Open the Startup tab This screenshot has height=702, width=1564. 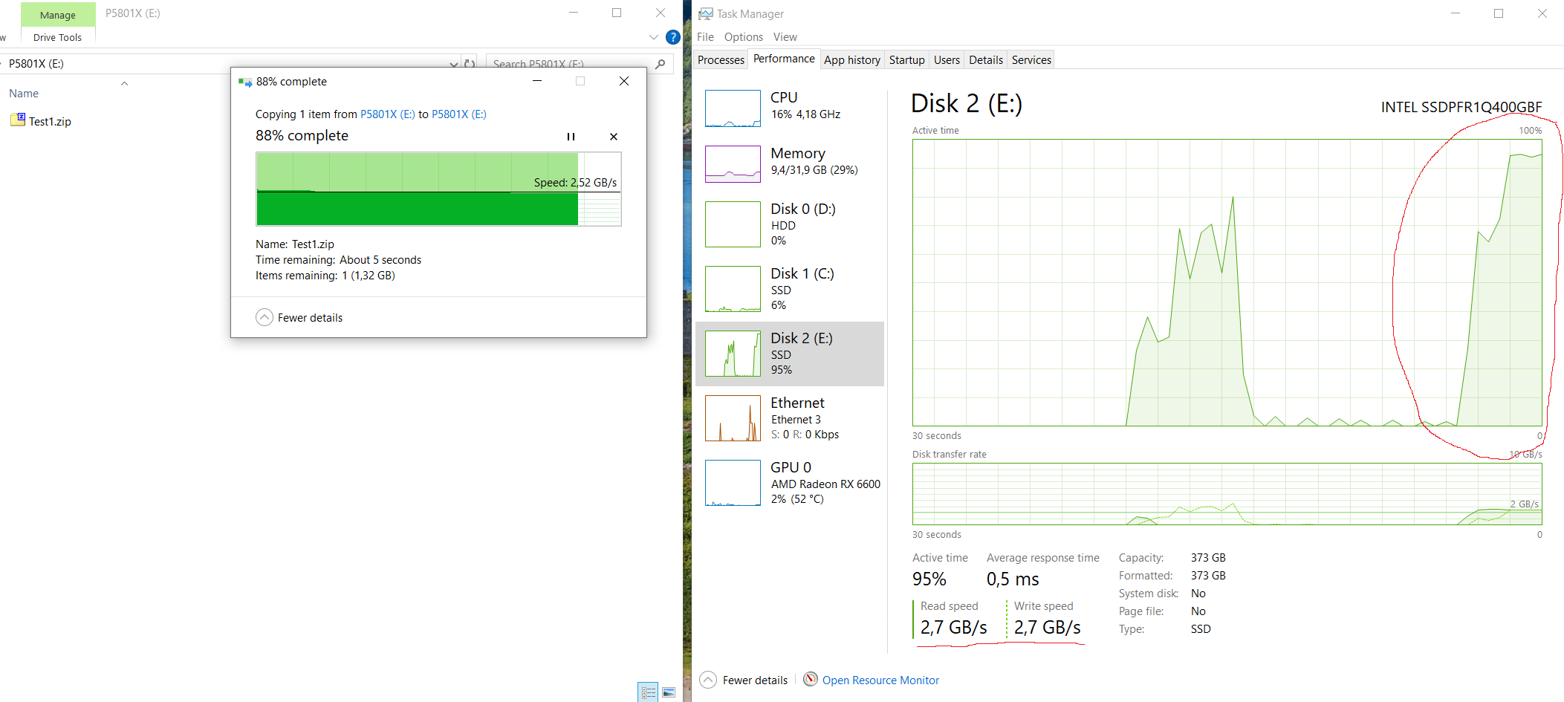(x=906, y=60)
